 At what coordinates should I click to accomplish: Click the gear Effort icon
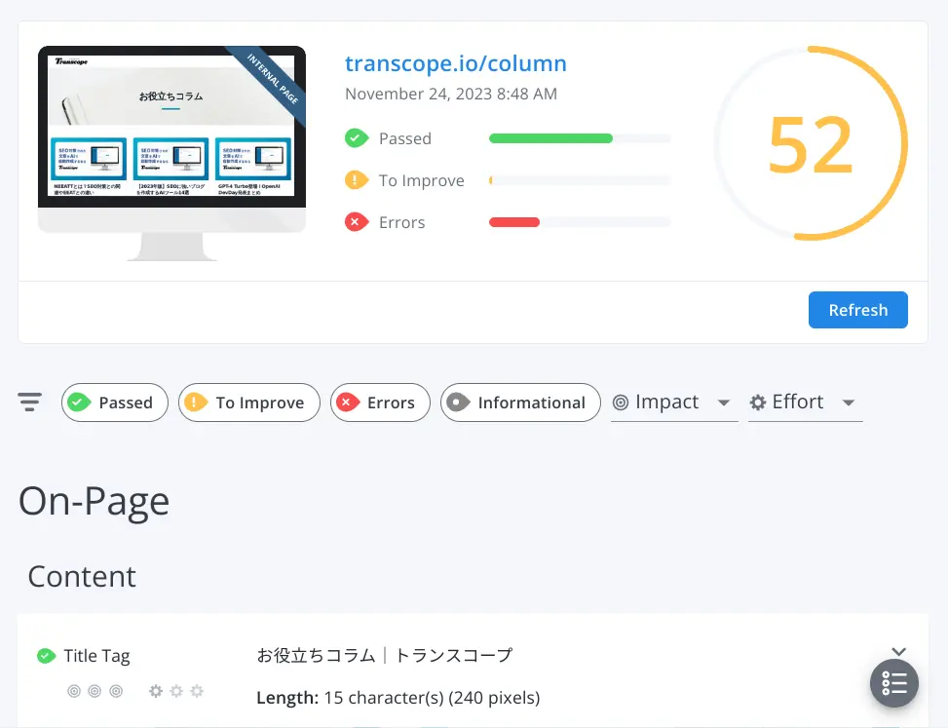757,402
